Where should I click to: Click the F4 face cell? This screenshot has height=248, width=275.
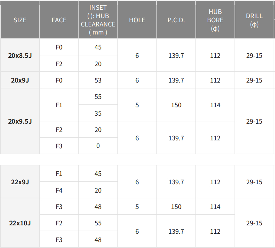[x=59, y=191]
